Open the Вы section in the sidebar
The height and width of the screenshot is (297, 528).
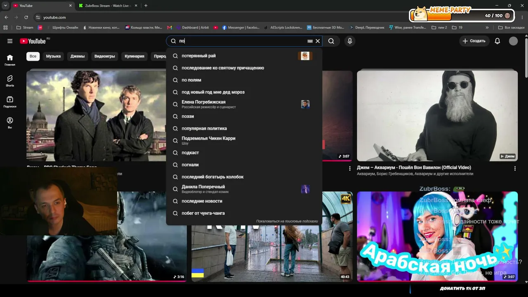click(x=10, y=123)
